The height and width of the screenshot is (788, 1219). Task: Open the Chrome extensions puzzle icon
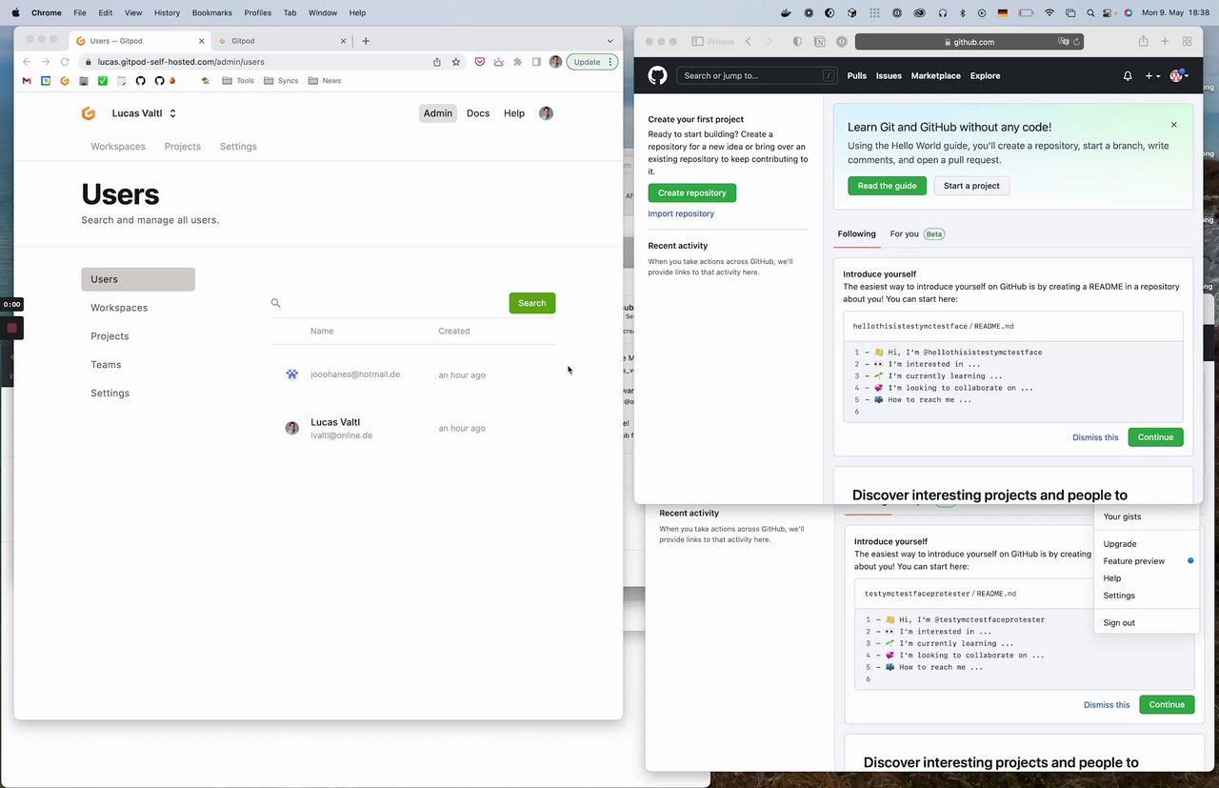517,62
